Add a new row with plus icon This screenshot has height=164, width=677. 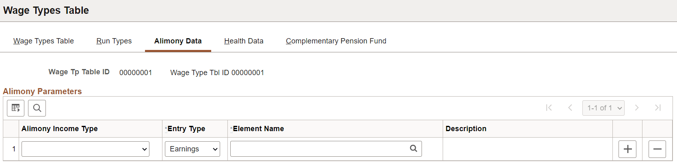click(x=627, y=149)
